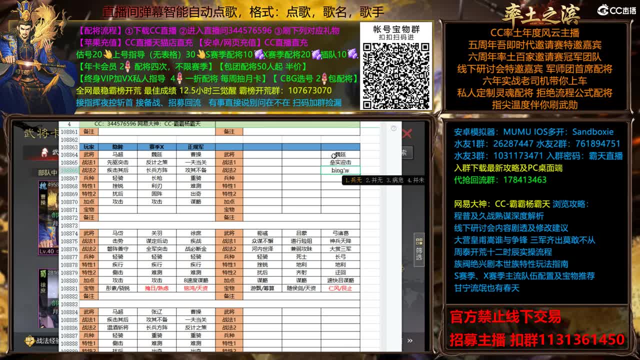Select cell 反计之策 in row 108865

156,162
